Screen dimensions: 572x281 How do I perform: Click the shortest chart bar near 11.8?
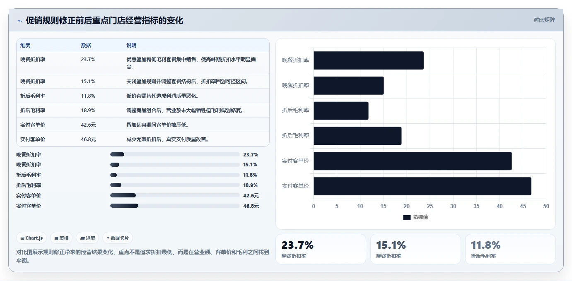[x=341, y=111]
